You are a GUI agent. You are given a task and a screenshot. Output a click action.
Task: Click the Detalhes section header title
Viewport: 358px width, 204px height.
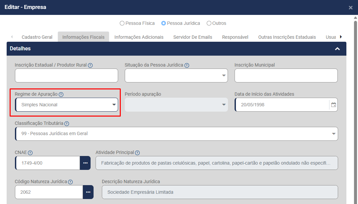[20, 49]
